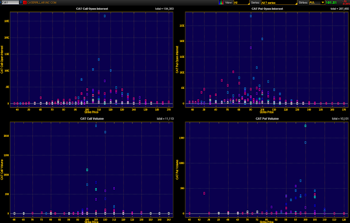Open the series color legend icon

point(221,2)
